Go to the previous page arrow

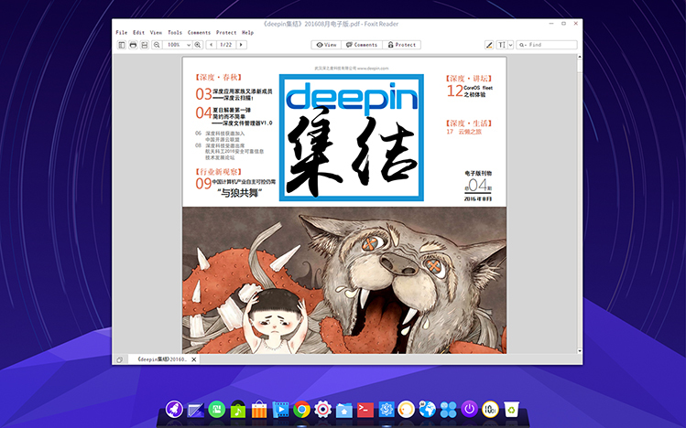point(212,45)
